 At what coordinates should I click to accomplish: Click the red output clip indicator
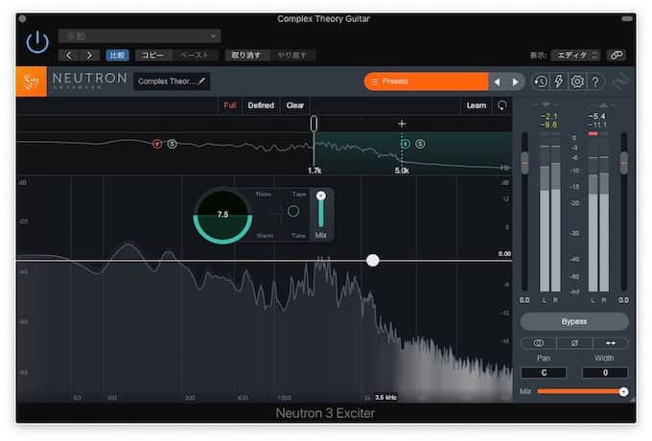(x=593, y=134)
